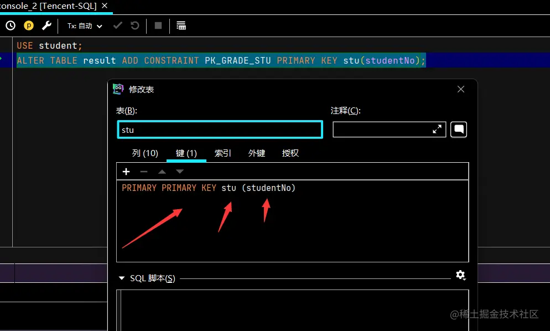Open the SQL script gear settings

(460, 275)
